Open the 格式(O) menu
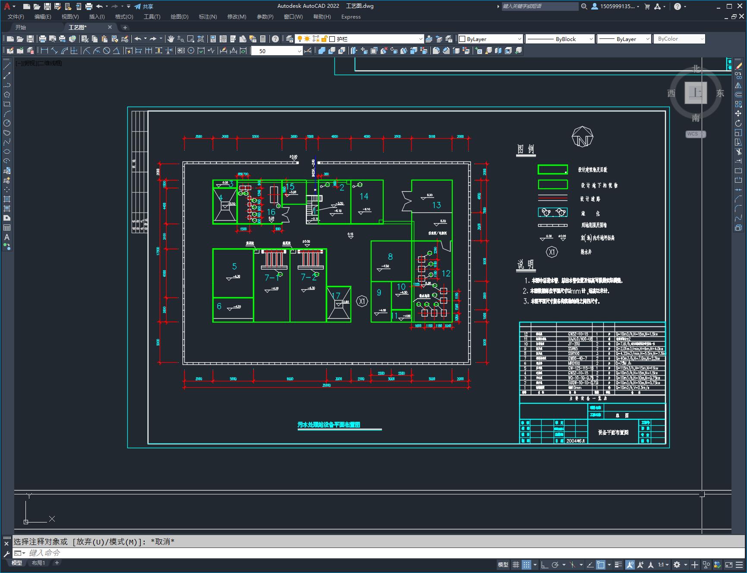This screenshot has width=747, height=573. 124,17
